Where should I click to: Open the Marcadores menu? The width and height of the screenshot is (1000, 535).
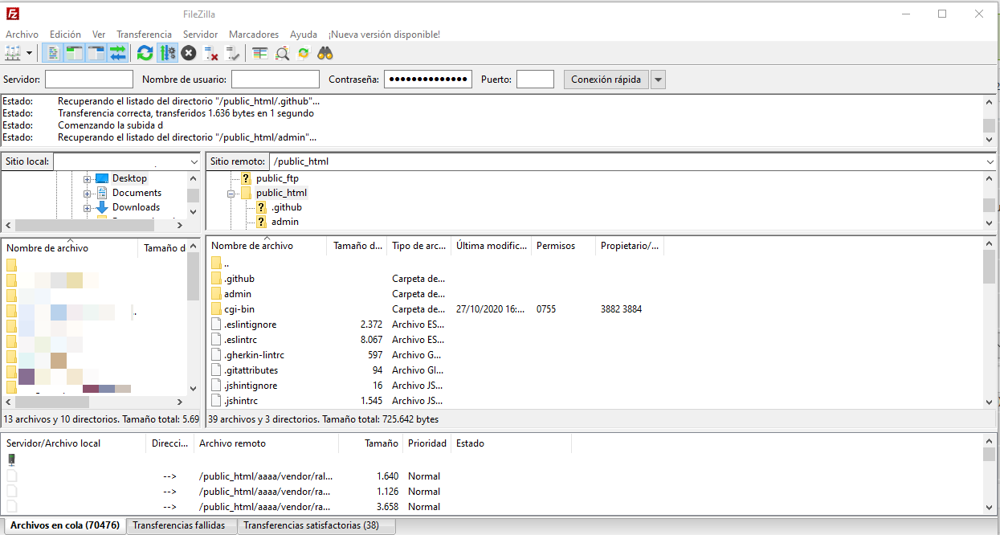254,35
